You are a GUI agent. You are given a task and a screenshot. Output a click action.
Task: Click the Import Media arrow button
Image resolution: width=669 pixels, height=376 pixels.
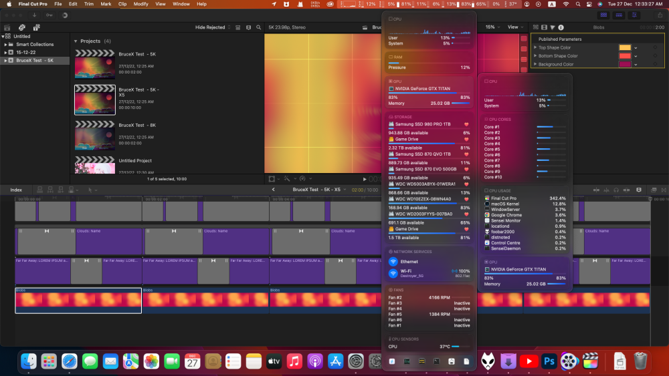[x=35, y=15]
